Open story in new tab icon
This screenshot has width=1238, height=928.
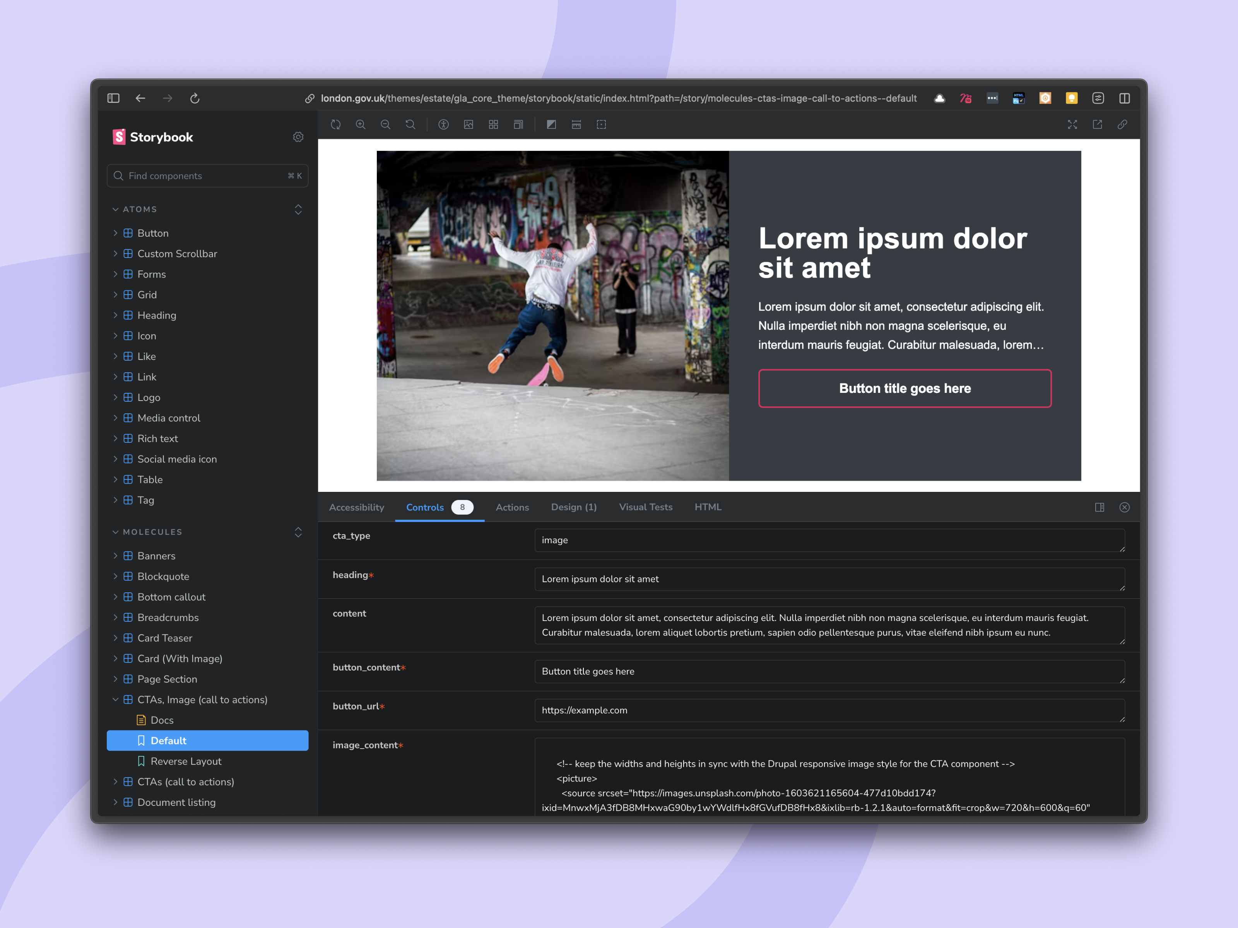(x=1097, y=125)
